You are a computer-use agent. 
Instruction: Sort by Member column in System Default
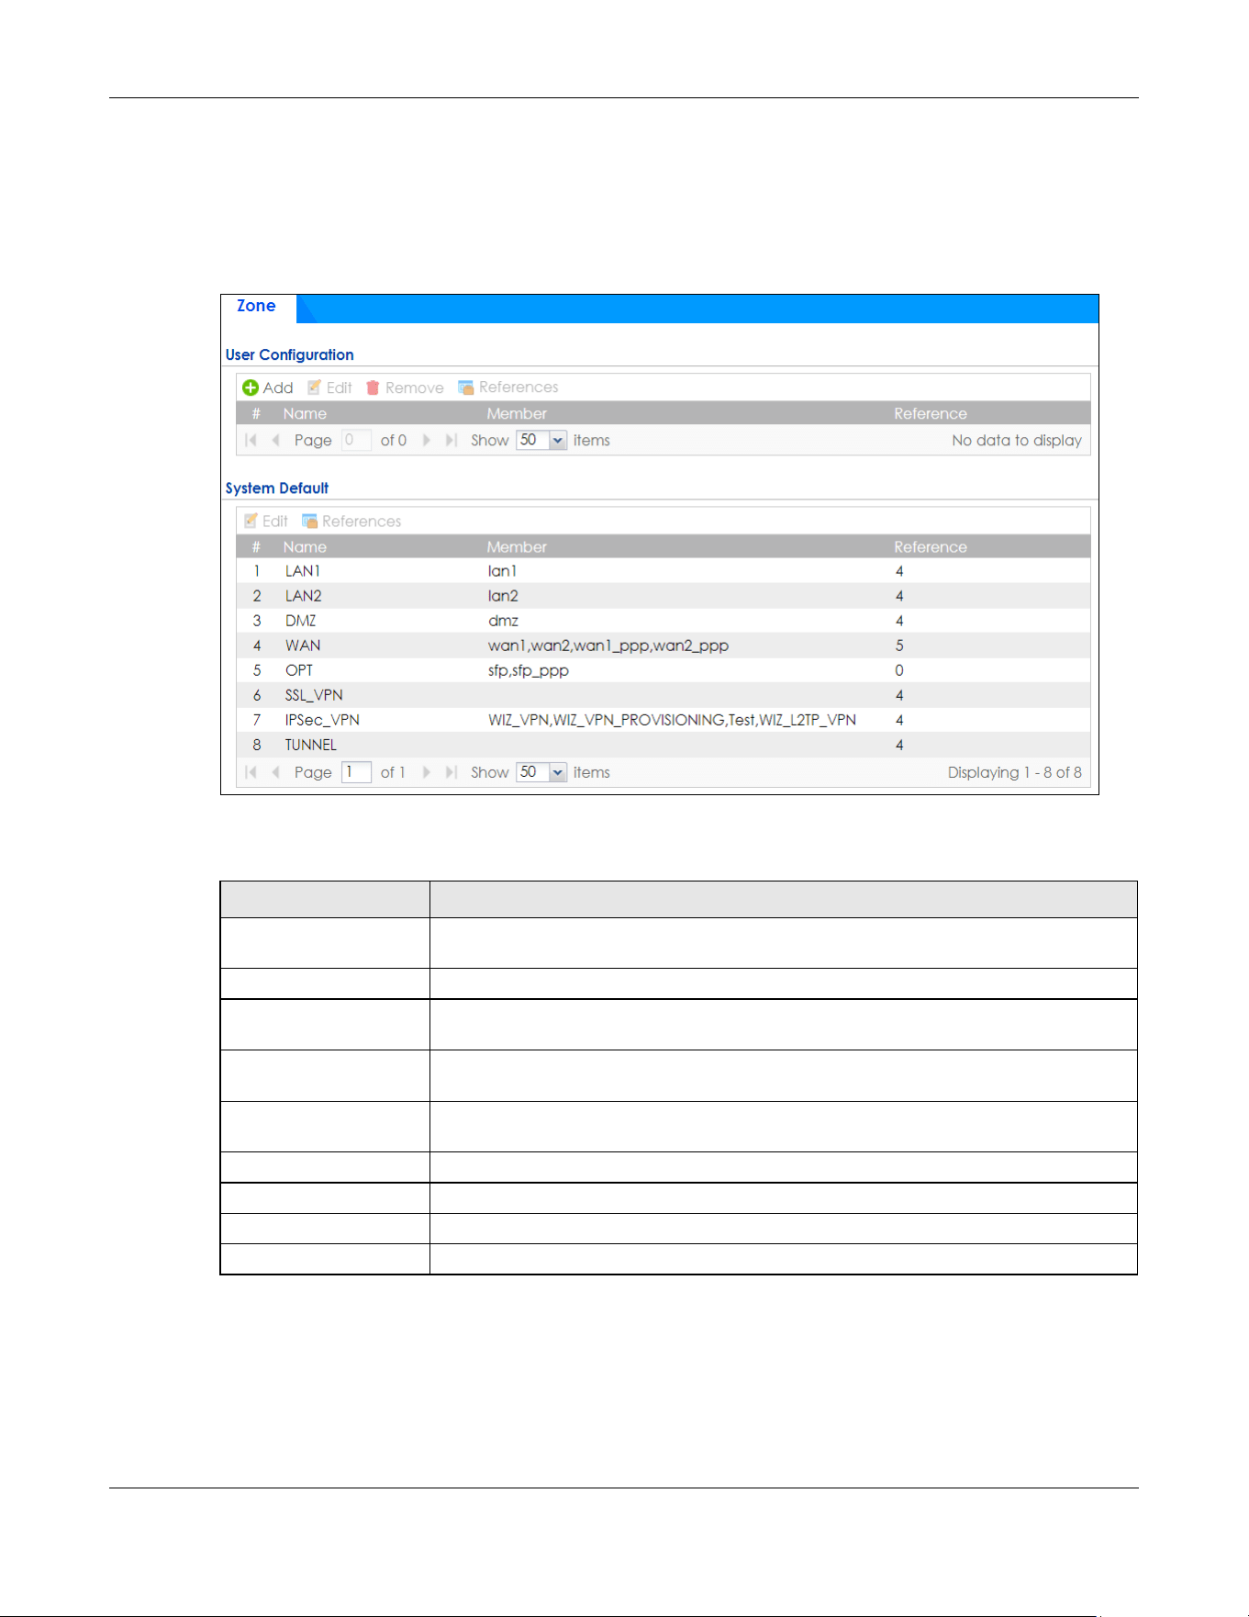[517, 546]
